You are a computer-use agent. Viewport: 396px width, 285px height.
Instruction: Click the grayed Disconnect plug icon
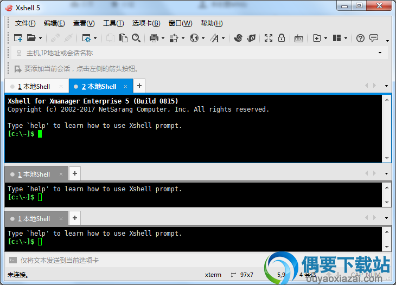coord(68,38)
